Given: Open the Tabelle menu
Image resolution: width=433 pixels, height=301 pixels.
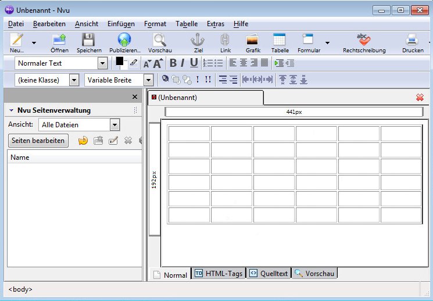Looking at the screenshot, I should (x=187, y=24).
